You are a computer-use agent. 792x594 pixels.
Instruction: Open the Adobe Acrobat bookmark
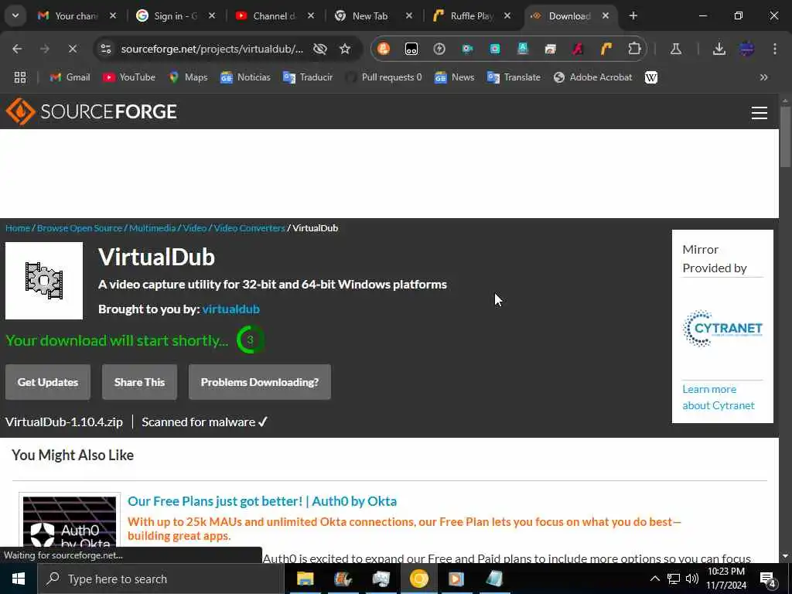(593, 77)
